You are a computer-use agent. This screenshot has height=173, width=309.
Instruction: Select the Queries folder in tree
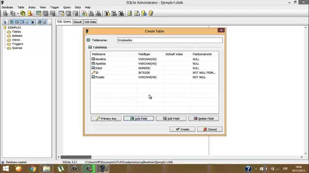click(17, 48)
